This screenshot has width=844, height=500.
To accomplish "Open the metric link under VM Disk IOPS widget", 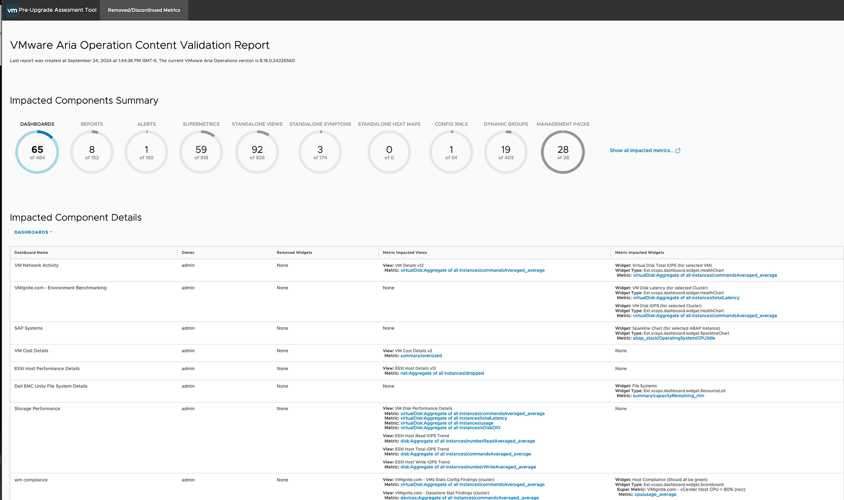I will [x=705, y=316].
